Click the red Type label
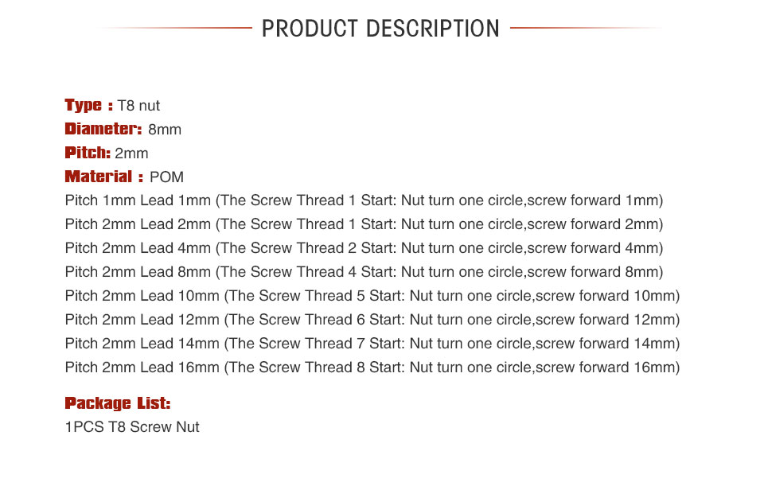The height and width of the screenshot is (486, 764). (x=88, y=105)
